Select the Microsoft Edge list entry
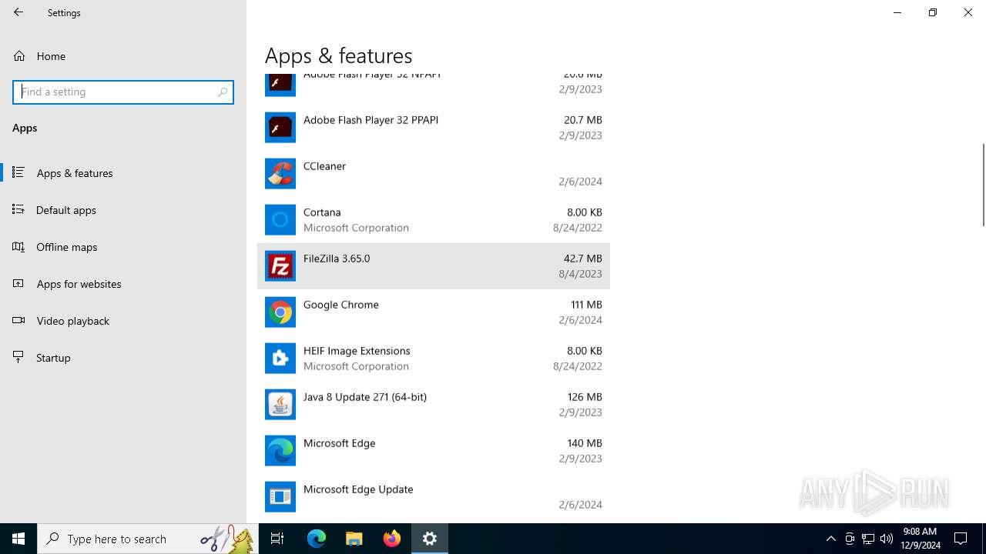Screen dimensions: 986x554 434,451
